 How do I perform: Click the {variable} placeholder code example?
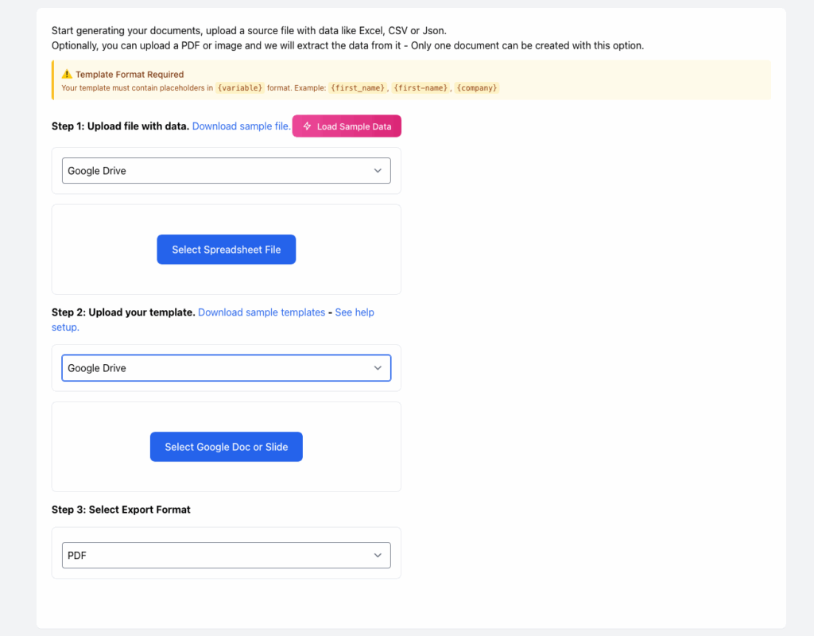(x=239, y=88)
